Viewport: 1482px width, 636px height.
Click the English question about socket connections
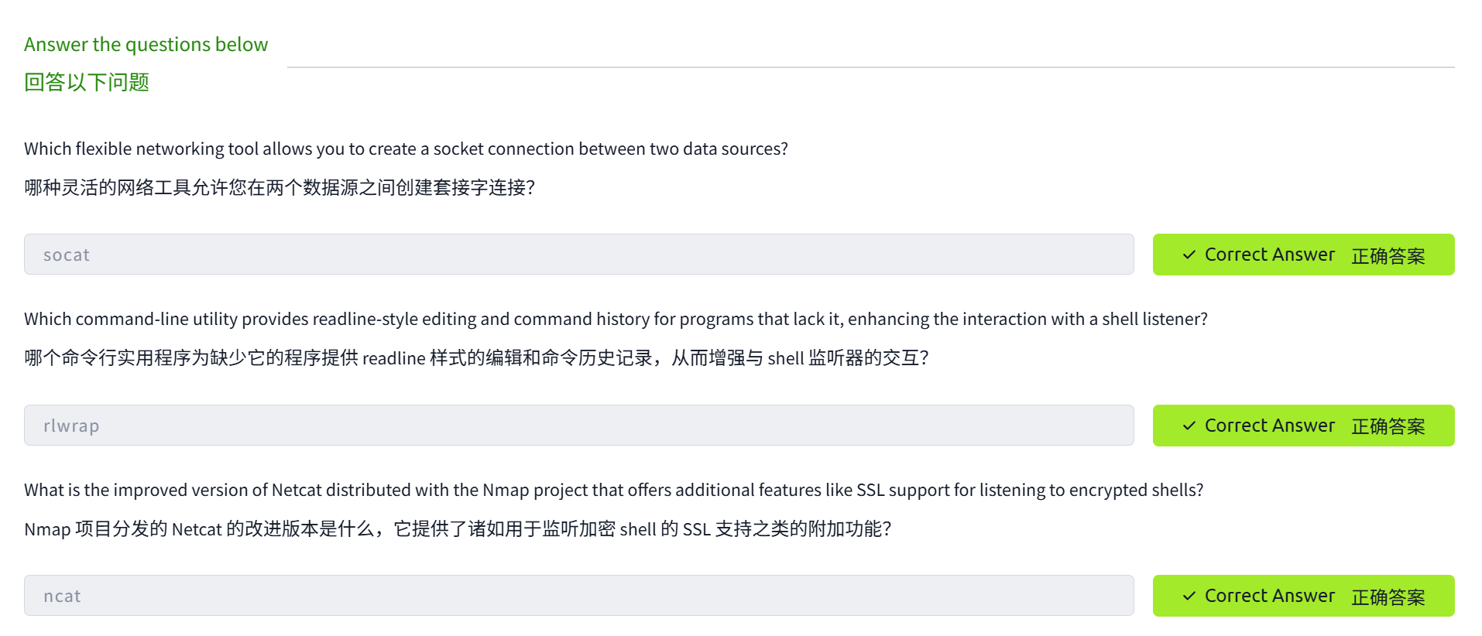[406, 149]
